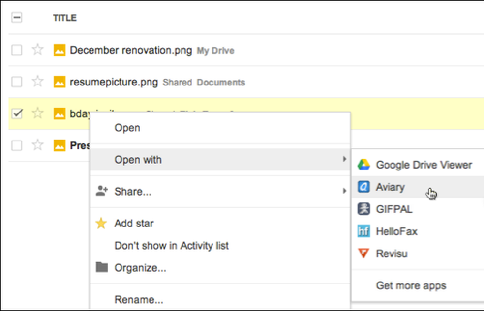Viewport: 484px width, 311px height.
Task: Click the yellow star icon beside Add star
Action: [101, 223]
